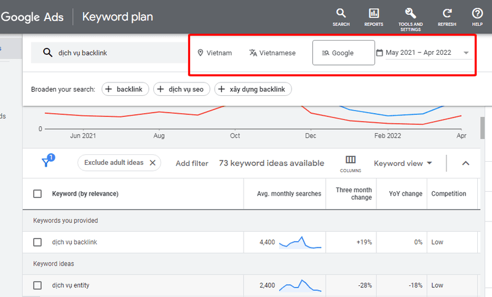Click the dịch vụ backlink search field
This screenshot has height=297, width=492.
pyautogui.click(x=110, y=53)
